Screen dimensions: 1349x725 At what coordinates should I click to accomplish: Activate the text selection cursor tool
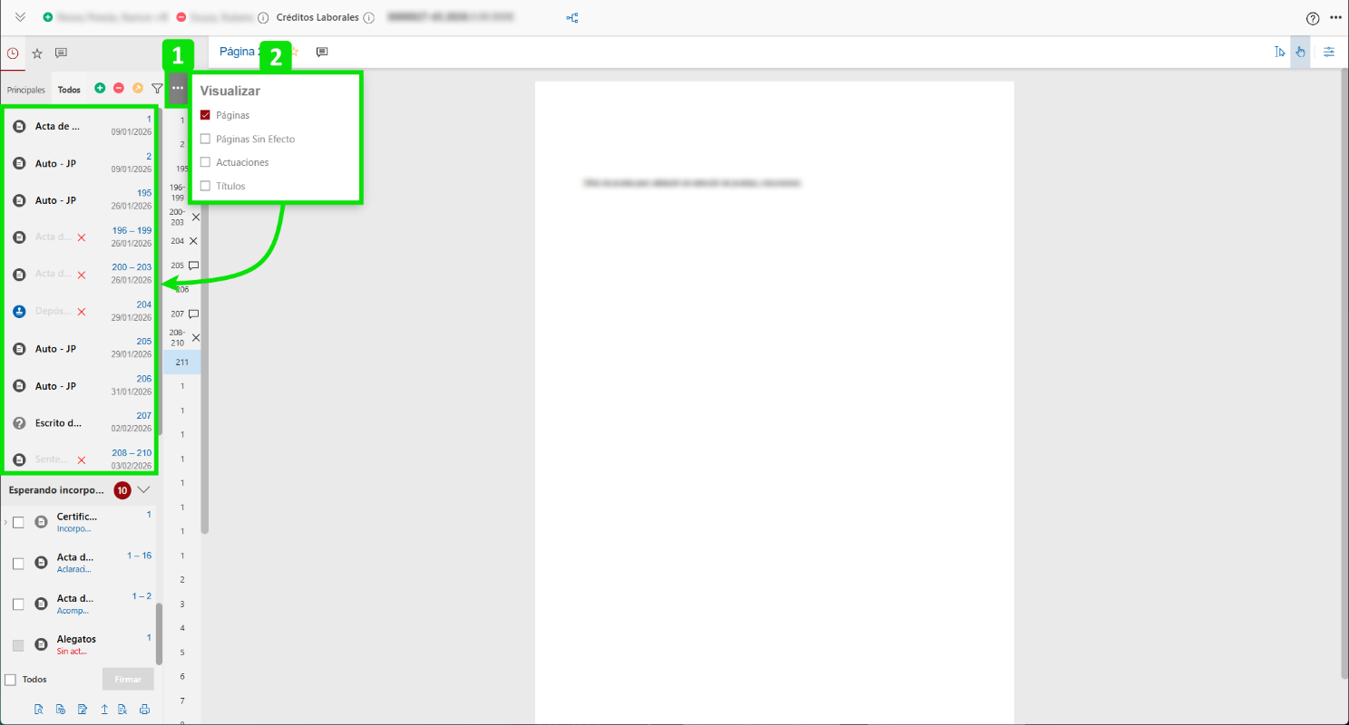[1279, 52]
